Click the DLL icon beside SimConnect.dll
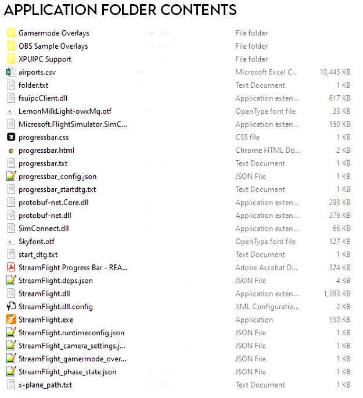Screen dimensions: 363x398 tap(11, 228)
